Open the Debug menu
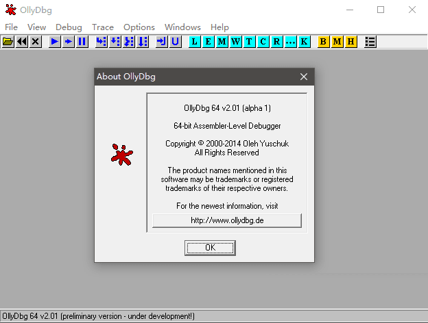Viewport: 428px width, 323px height. pyautogui.click(x=69, y=27)
